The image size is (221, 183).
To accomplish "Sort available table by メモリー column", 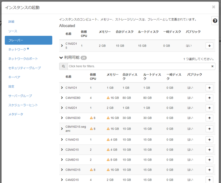I will coord(113,75).
